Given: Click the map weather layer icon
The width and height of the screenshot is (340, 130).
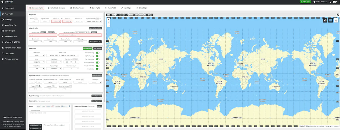Looking at the screenshot, I should pos(325,20).
